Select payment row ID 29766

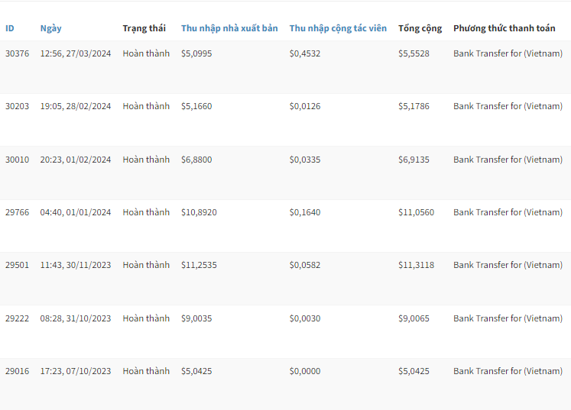coord(17,212)
